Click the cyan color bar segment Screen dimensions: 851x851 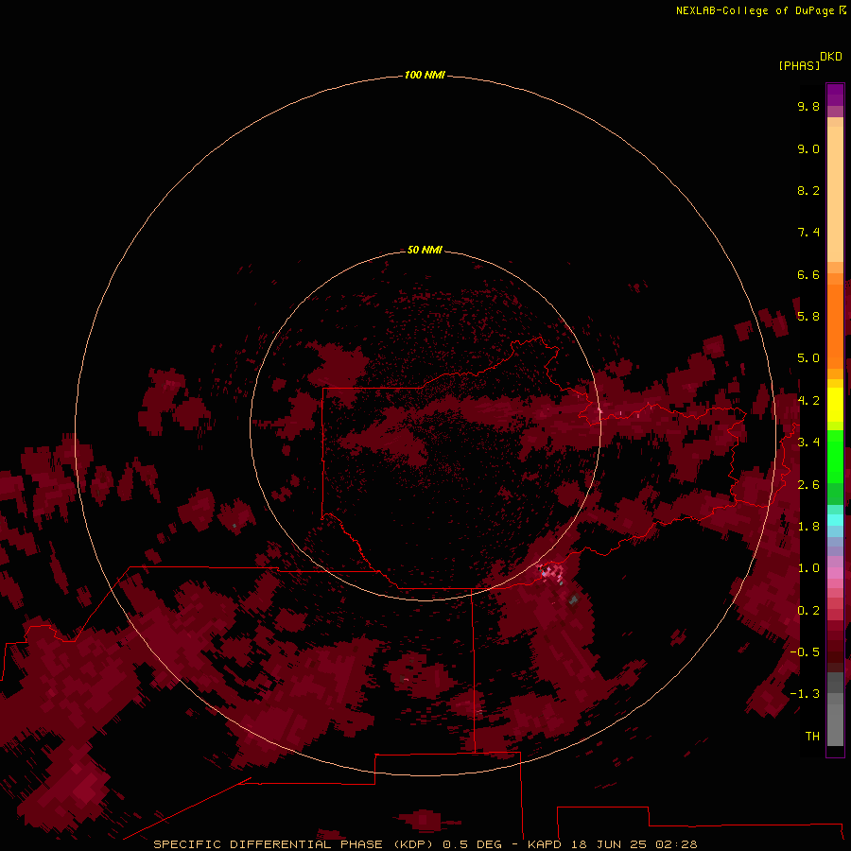coord(835,519)
